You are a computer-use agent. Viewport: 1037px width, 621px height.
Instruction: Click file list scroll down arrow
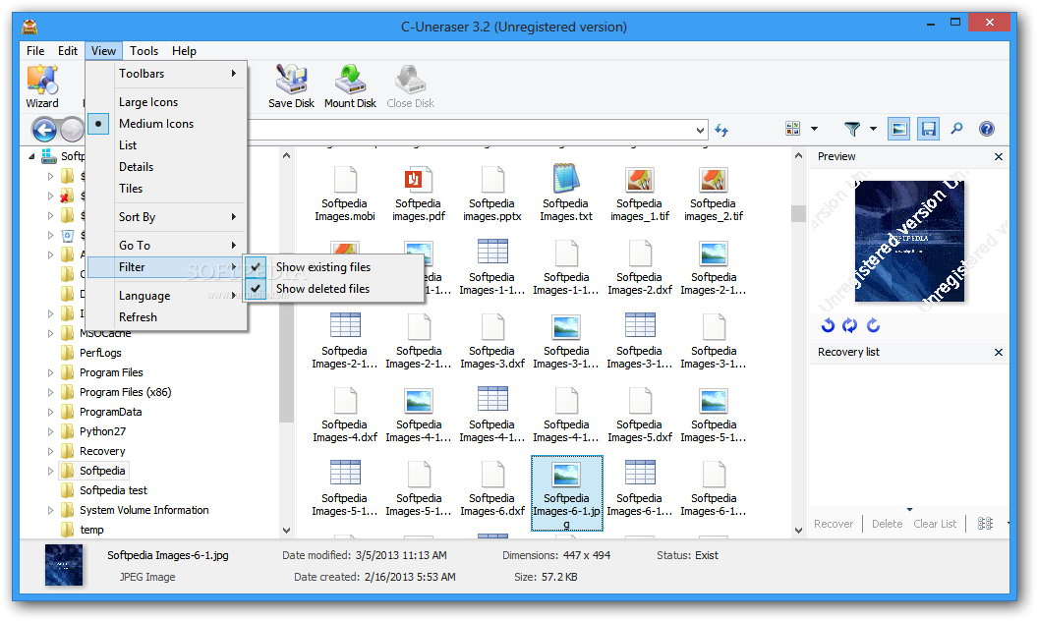[x=798, y=531]
